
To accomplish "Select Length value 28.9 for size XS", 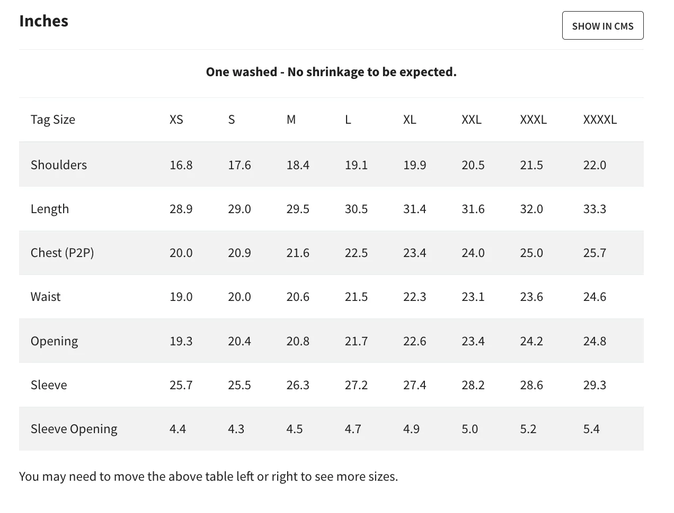I will pos(181,209).
